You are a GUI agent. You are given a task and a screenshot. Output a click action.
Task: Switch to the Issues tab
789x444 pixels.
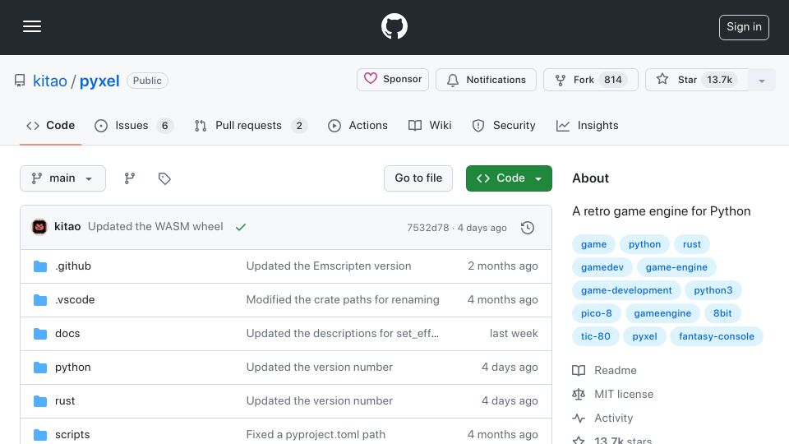tap(134, 125)
